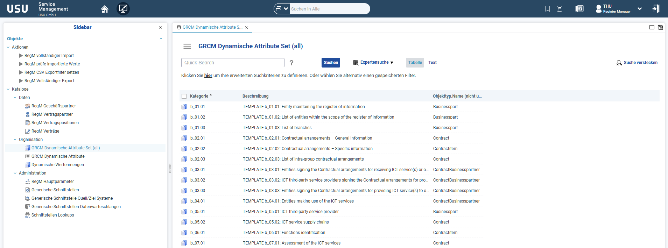
Task: Open the list notes icon in header
Action: coord(560,9)
